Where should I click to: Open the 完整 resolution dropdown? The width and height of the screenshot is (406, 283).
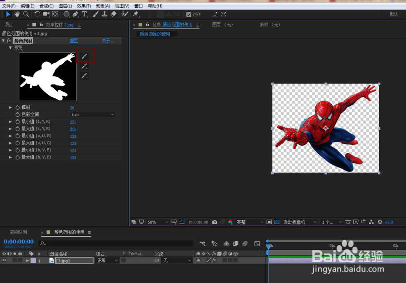coord(250,222)
